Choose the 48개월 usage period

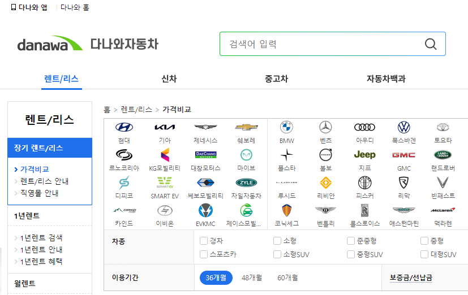pos(252,277)
